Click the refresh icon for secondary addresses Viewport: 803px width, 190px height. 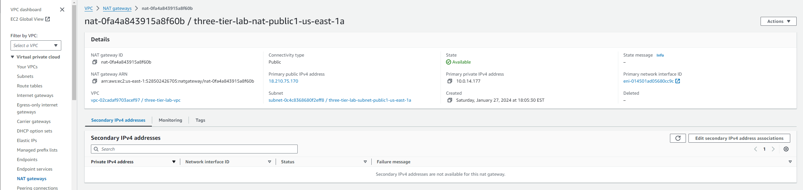pyautogui.click(x=678, y=138)
